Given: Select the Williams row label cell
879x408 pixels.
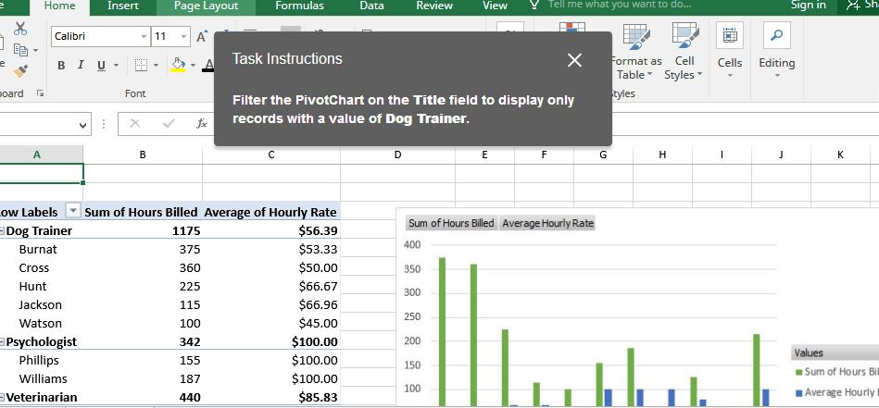Looking at the screenshot, I should click(x=43, y=378).
